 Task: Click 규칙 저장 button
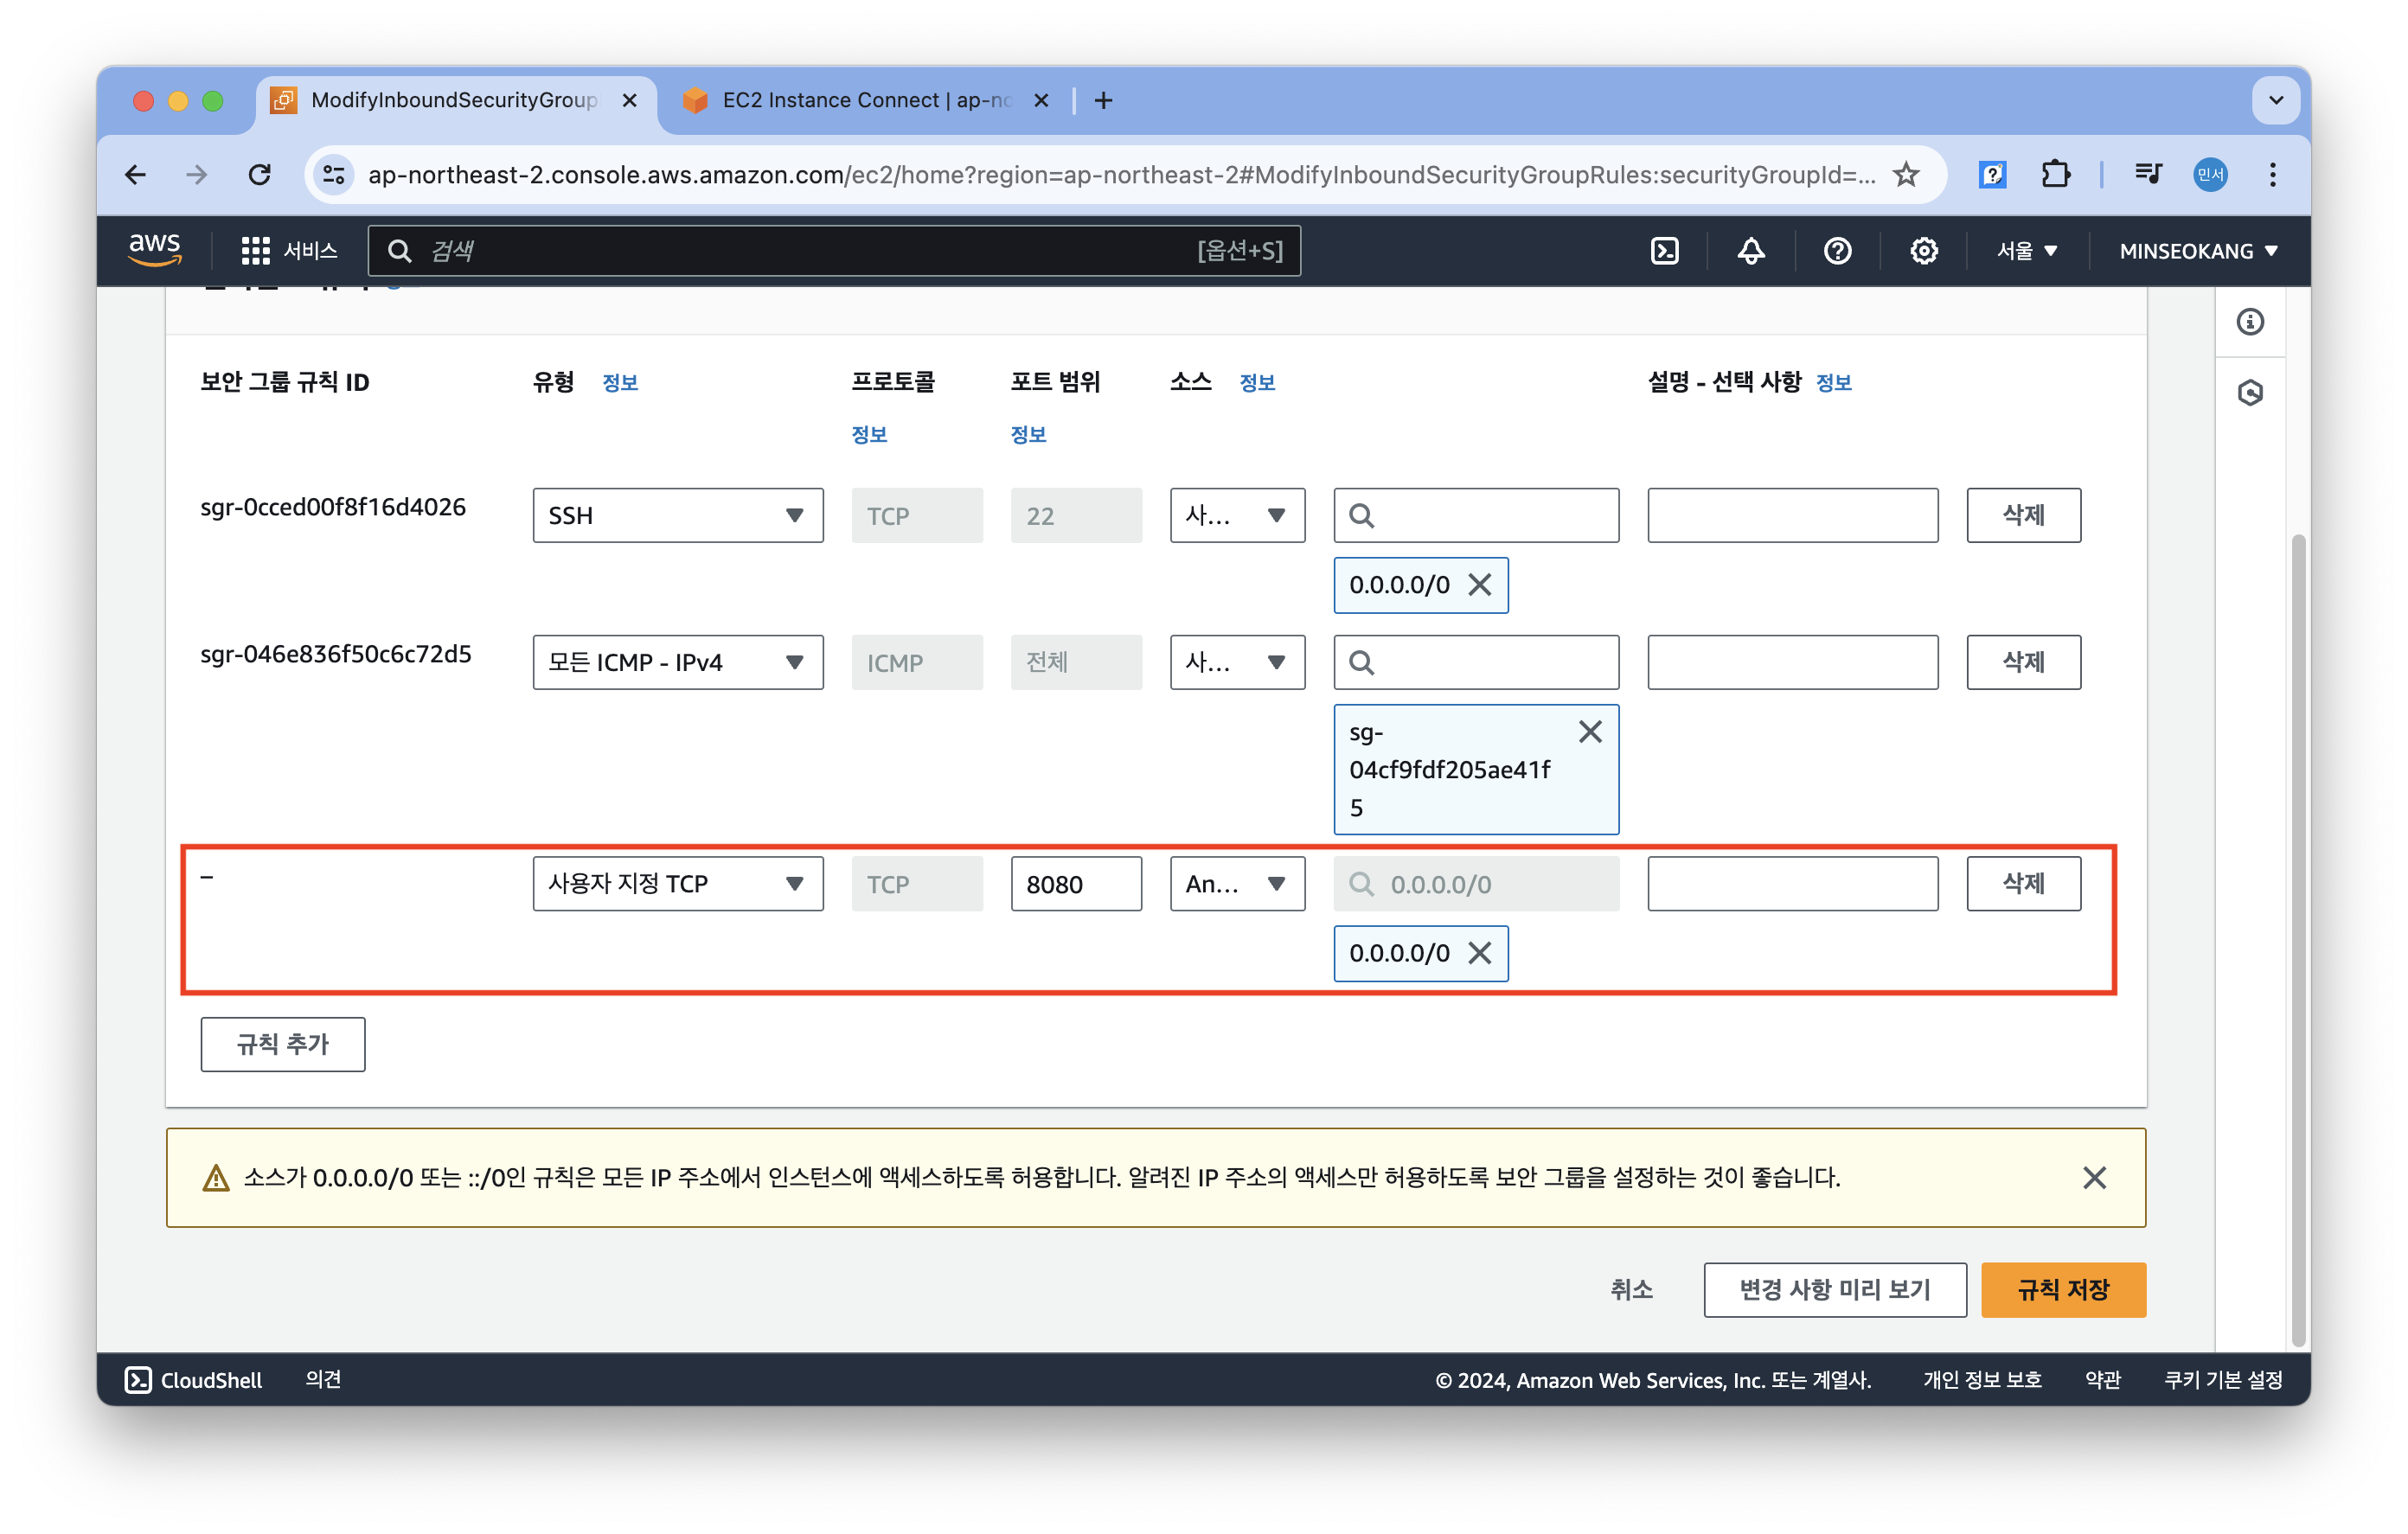pyautogui.click(x=2062, y=1290)
